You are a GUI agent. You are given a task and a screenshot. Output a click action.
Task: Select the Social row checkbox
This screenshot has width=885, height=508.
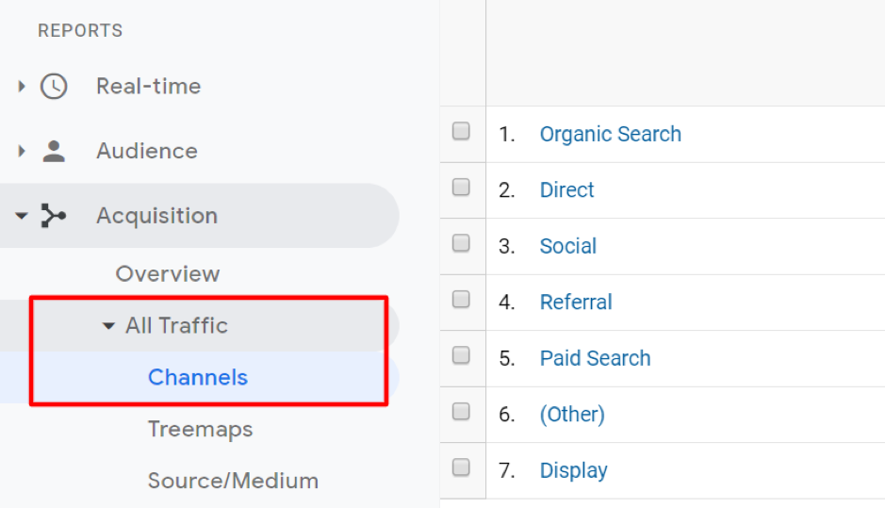[461, 244]
